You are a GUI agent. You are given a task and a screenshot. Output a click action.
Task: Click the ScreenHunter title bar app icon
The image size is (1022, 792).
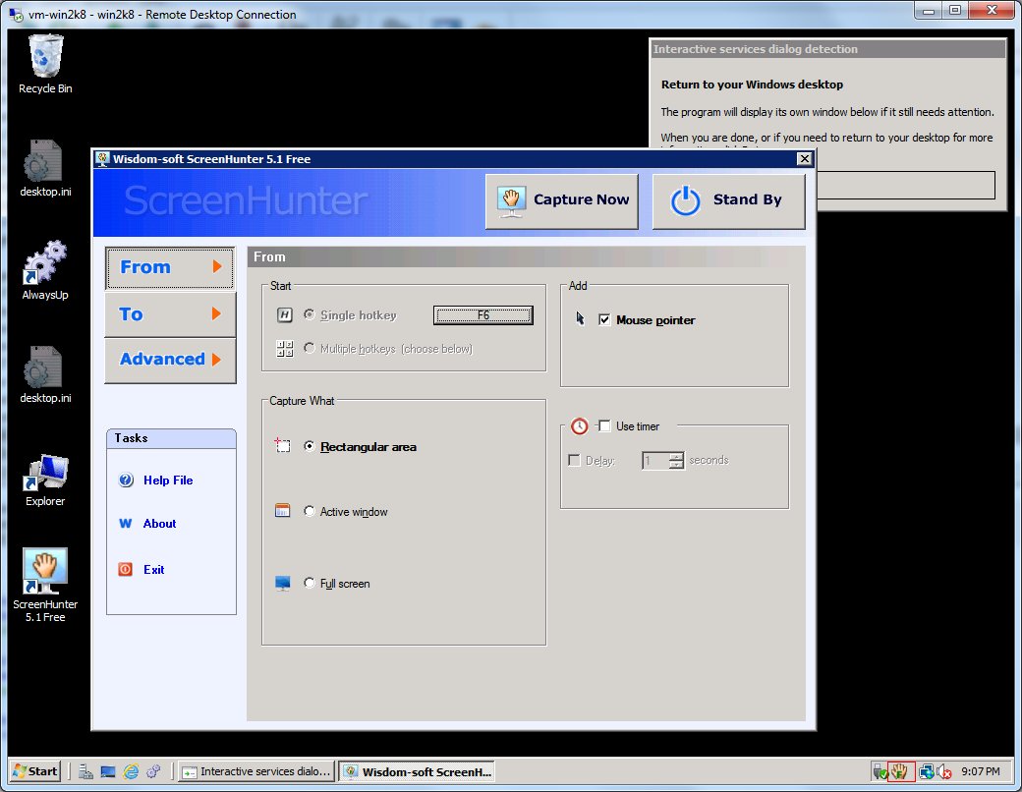point(102,159)
